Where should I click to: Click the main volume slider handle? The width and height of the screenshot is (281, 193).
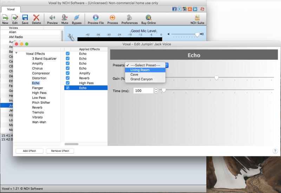pos(197,34)
